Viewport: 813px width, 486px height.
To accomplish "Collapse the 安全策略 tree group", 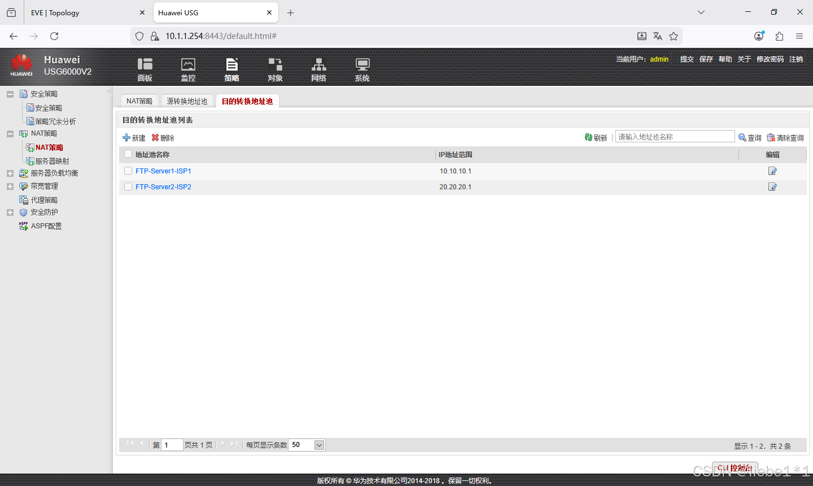I will [x=10, y=94].
